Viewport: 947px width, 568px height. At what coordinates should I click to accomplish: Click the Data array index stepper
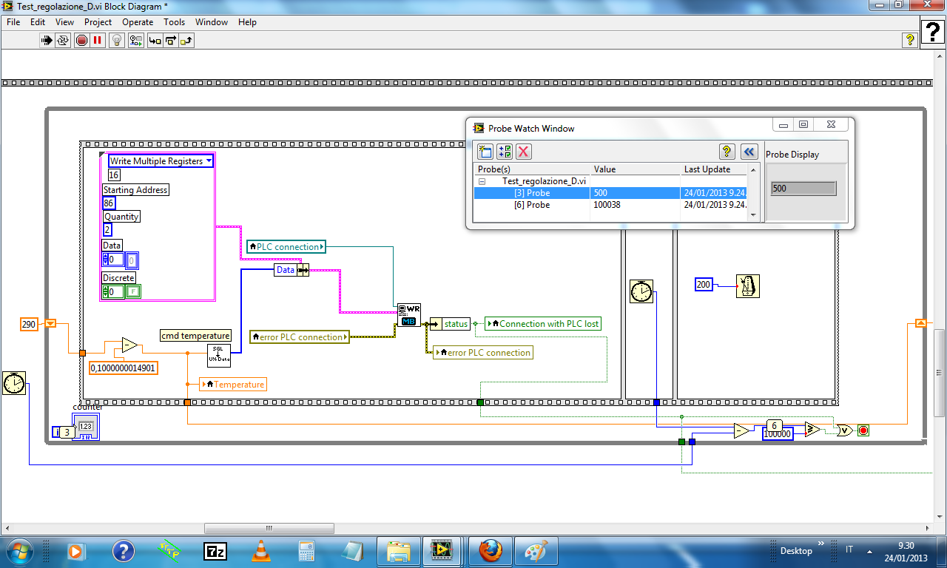[106, 260]
